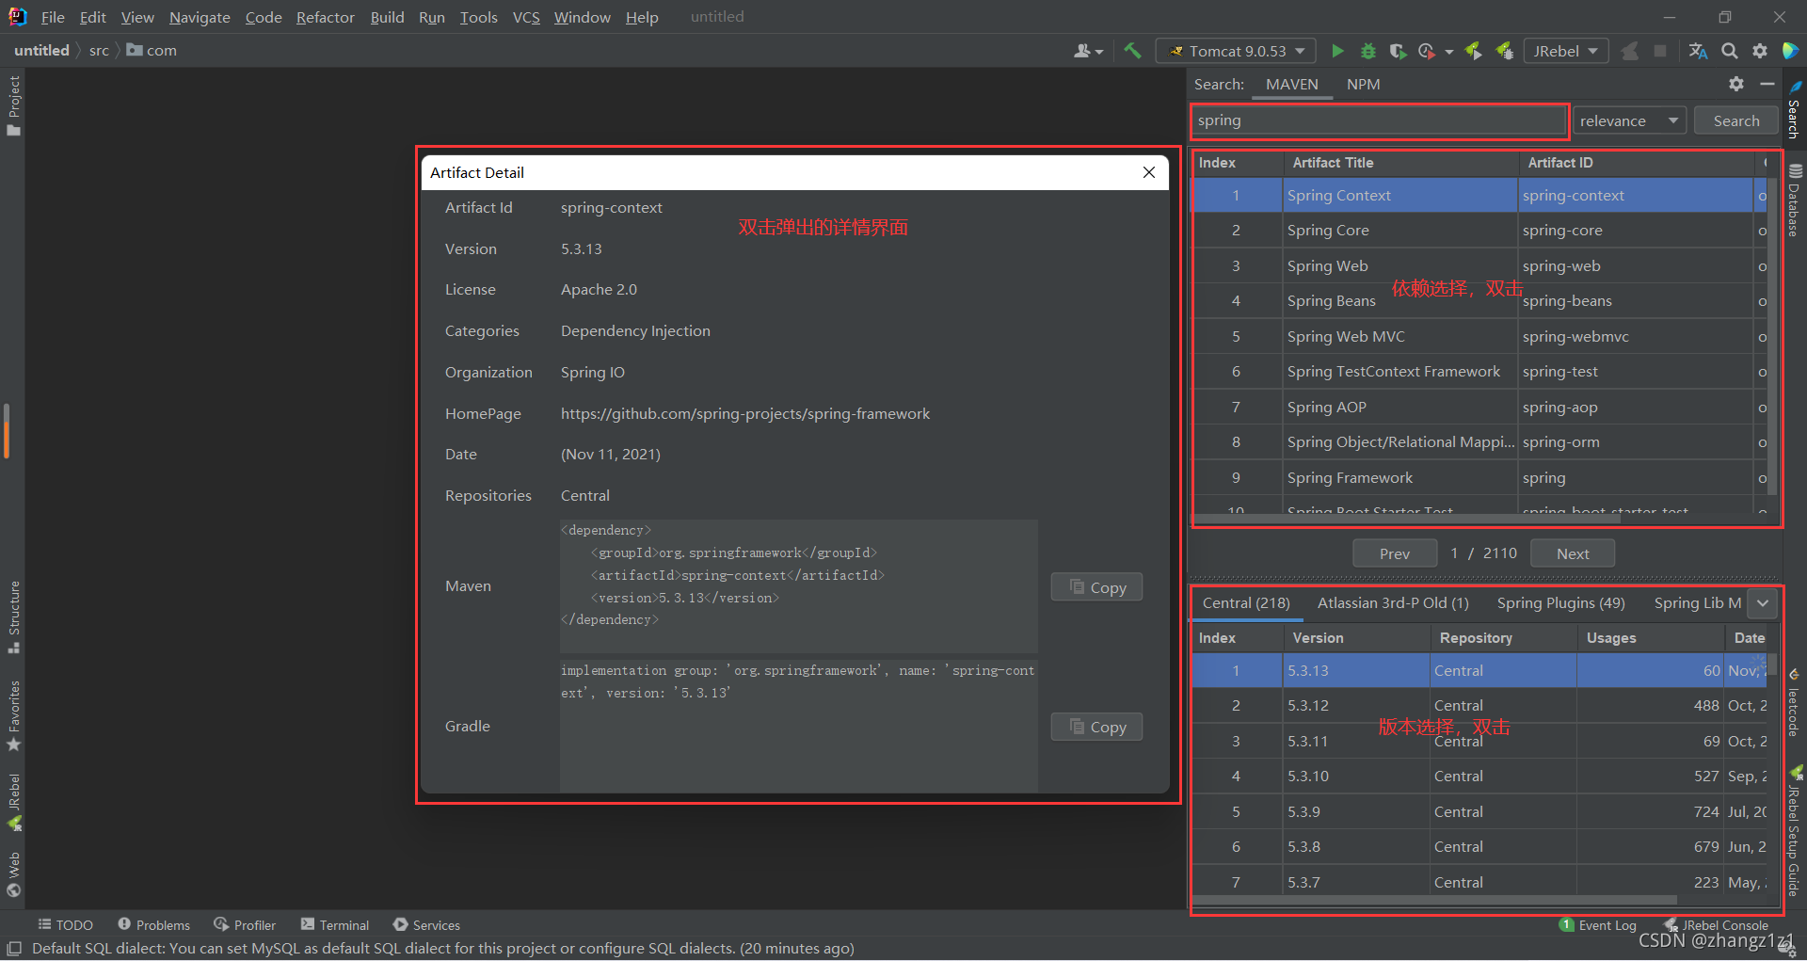The image size is (1807, 961).
Task: Open IDE settings gear in main toolbar
Action: tap(1760, 51)
